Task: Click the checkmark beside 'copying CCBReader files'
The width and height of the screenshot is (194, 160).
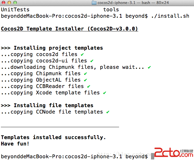Action: pyautogui.click(x=89, y=86)
